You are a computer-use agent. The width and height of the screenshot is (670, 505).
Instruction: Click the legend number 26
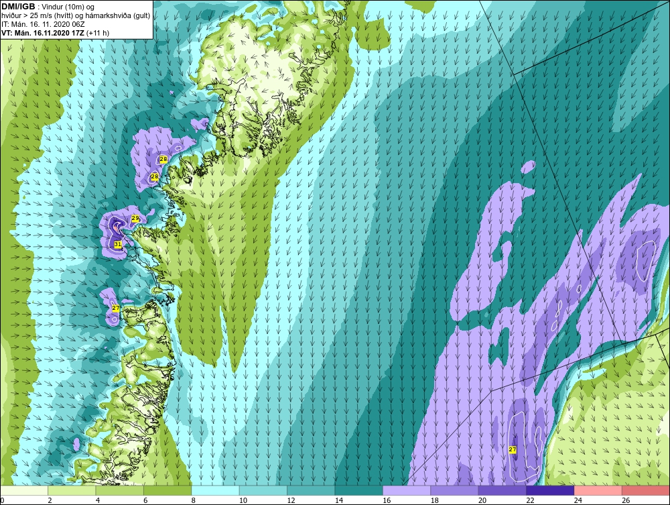(626, 500)
